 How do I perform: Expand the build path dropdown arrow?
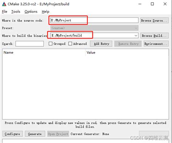click(x=136, y=36)
